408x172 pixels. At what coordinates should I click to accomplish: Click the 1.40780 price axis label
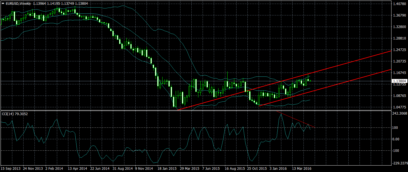[399, 4]
